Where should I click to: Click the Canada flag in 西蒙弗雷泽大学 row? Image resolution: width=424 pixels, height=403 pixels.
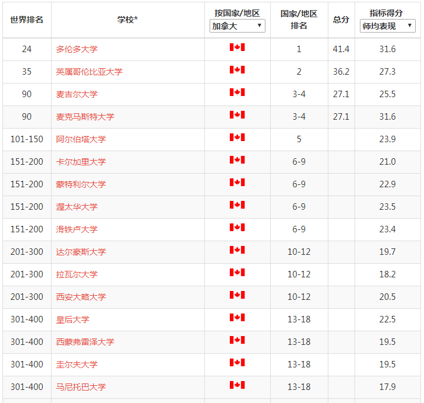tap(237, 340)
